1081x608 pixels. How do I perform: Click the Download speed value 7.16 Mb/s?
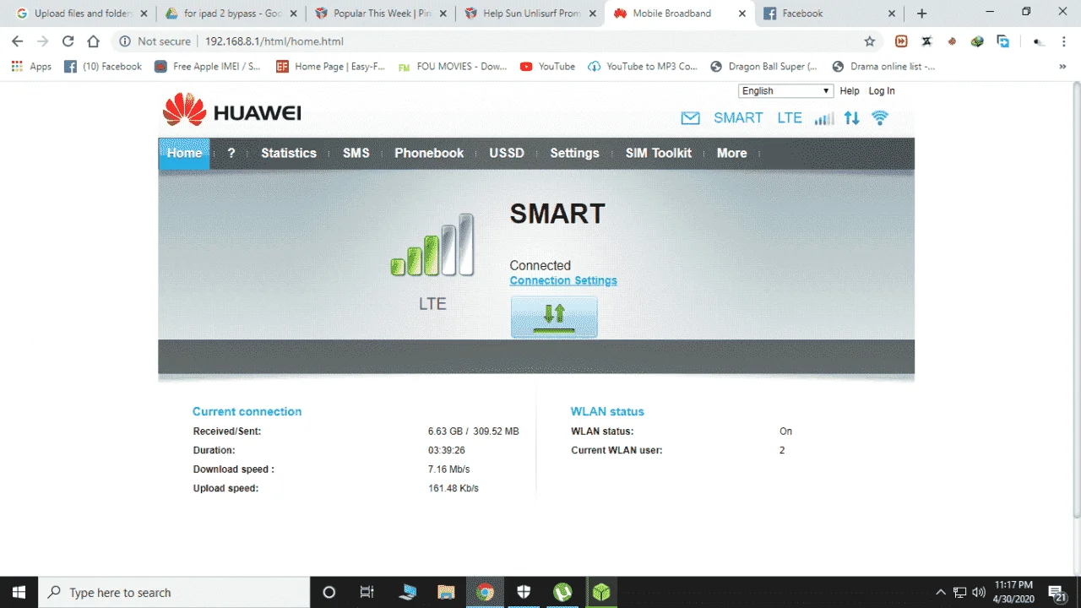(448, 470)
